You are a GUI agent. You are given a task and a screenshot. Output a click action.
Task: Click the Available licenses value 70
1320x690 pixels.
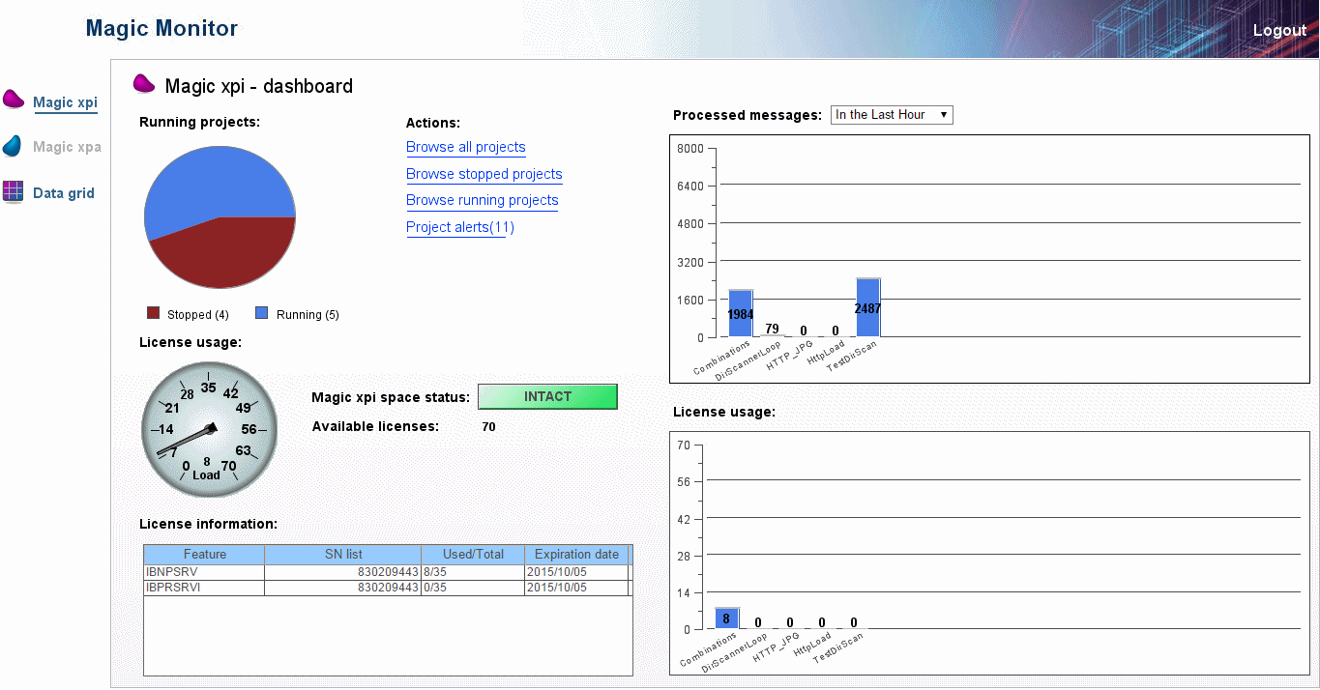488,426
